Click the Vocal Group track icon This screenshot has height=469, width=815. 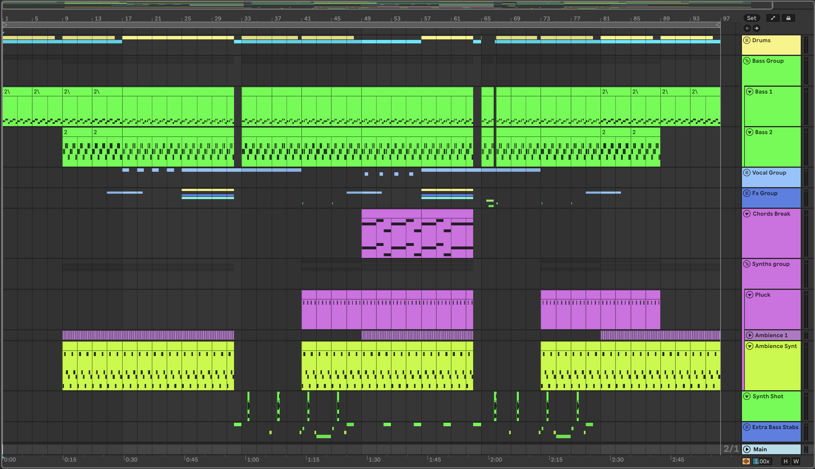(x=747, y=173)
